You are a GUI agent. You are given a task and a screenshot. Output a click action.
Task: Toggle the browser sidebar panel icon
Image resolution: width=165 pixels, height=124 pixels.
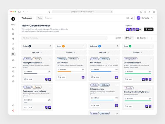tap(20, 12)
